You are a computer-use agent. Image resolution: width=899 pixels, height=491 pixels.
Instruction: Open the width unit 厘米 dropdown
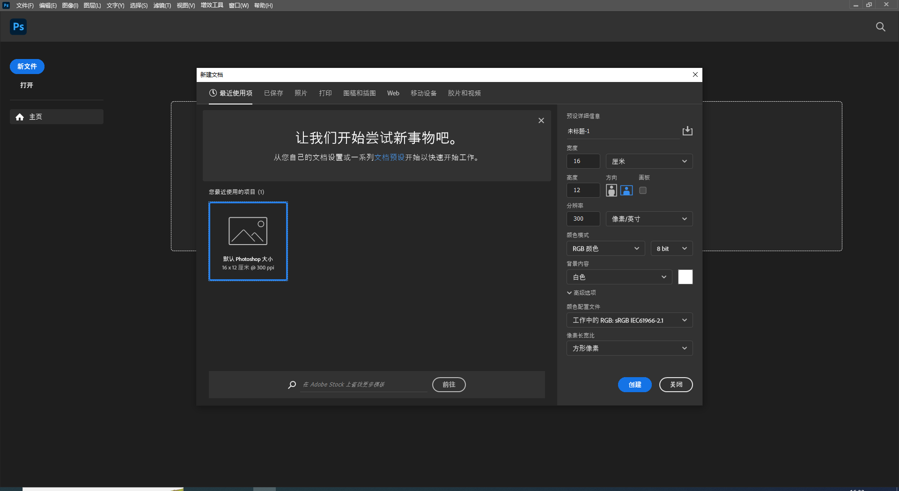649,161
